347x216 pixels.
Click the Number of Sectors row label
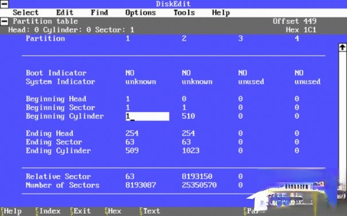pyautogui.click(x=63, y=185)
